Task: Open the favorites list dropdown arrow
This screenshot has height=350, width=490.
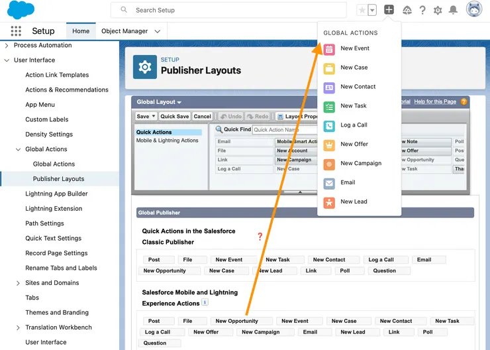Action: point(372,10)
